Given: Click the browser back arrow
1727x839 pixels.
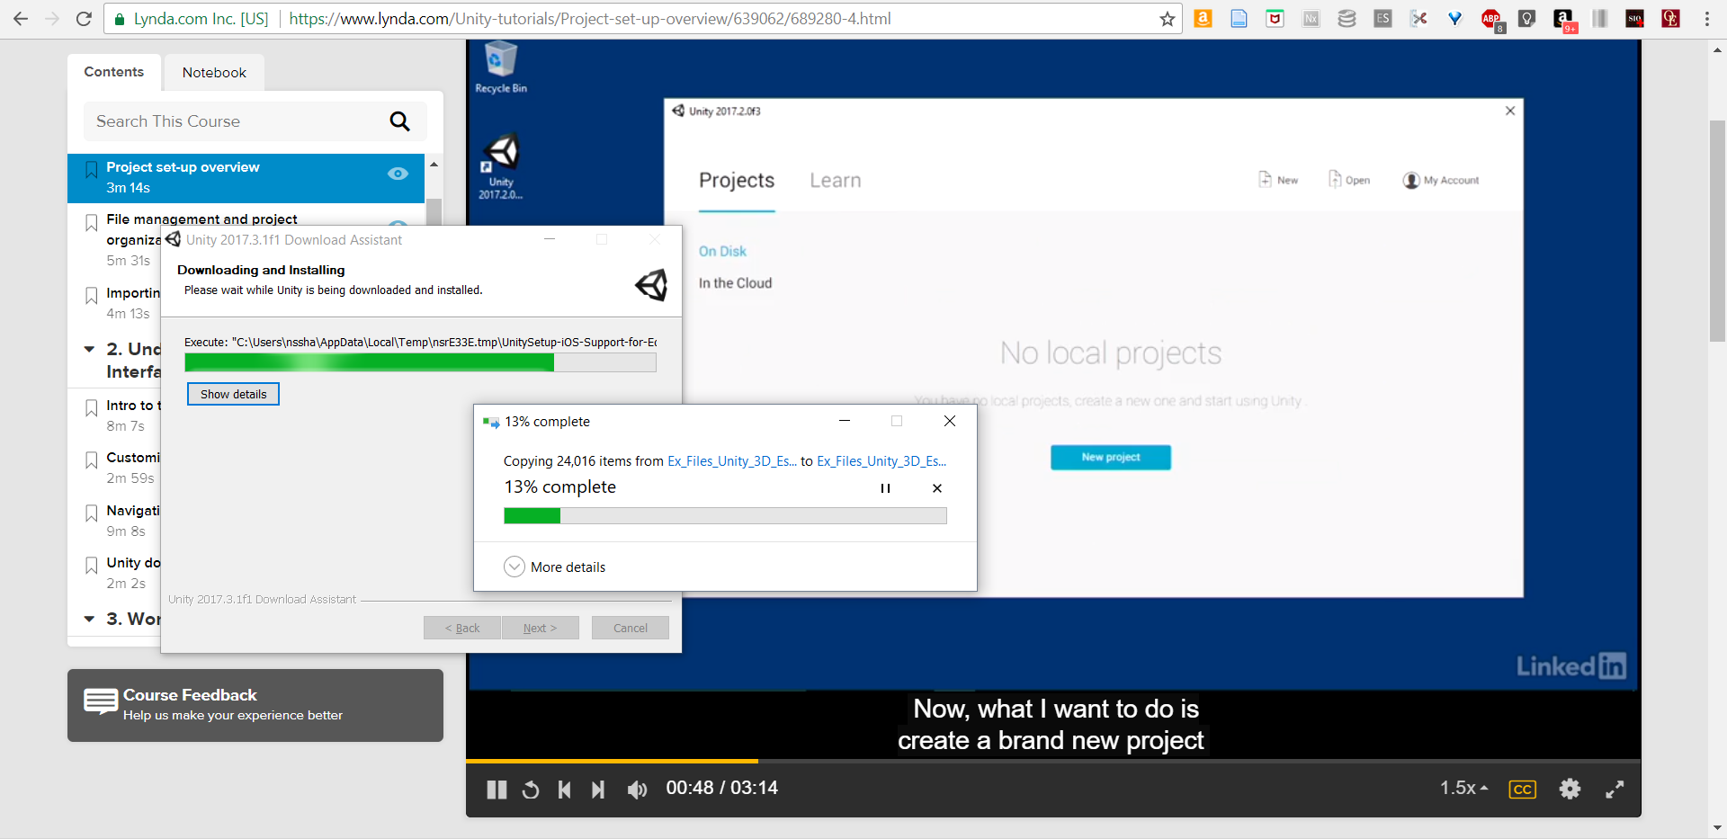Looking at the screenshot, I should pyautogui.click(x=20, y=19).
